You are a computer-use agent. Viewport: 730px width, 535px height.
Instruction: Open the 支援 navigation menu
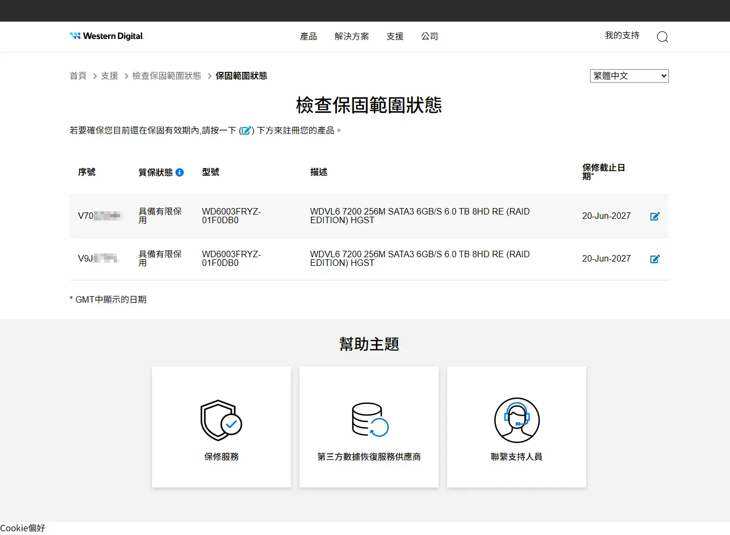(395, 36)
